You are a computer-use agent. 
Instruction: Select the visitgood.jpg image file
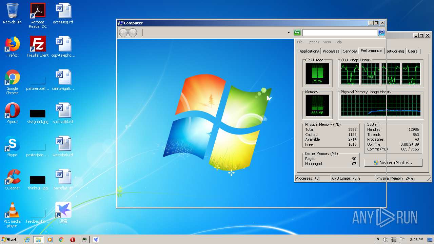click(38, 116)
